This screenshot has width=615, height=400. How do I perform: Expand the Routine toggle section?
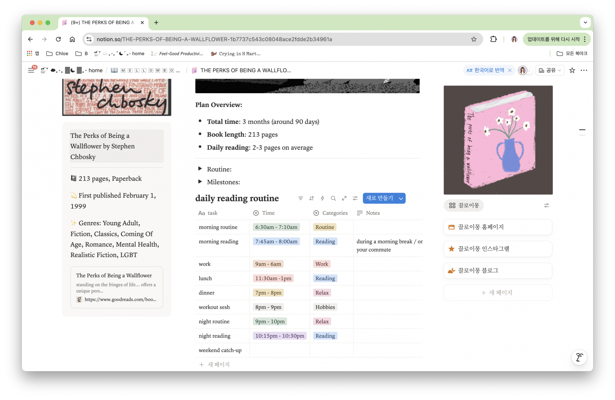pos(200,169)
